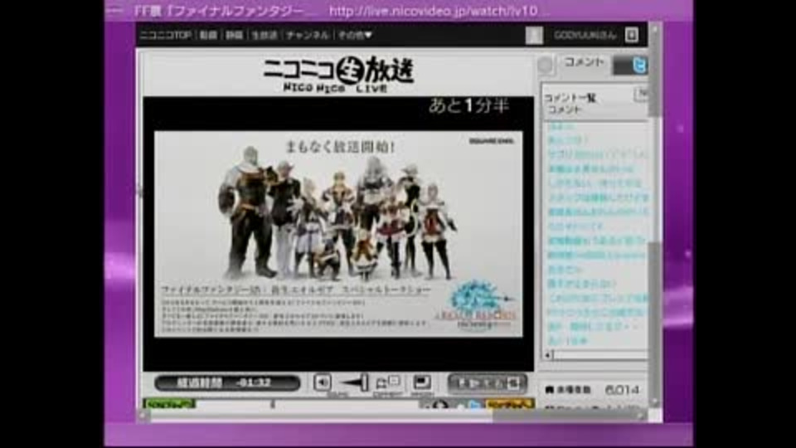
Task: Open the GODYUUKIさん account link
Action: (585, 35)
